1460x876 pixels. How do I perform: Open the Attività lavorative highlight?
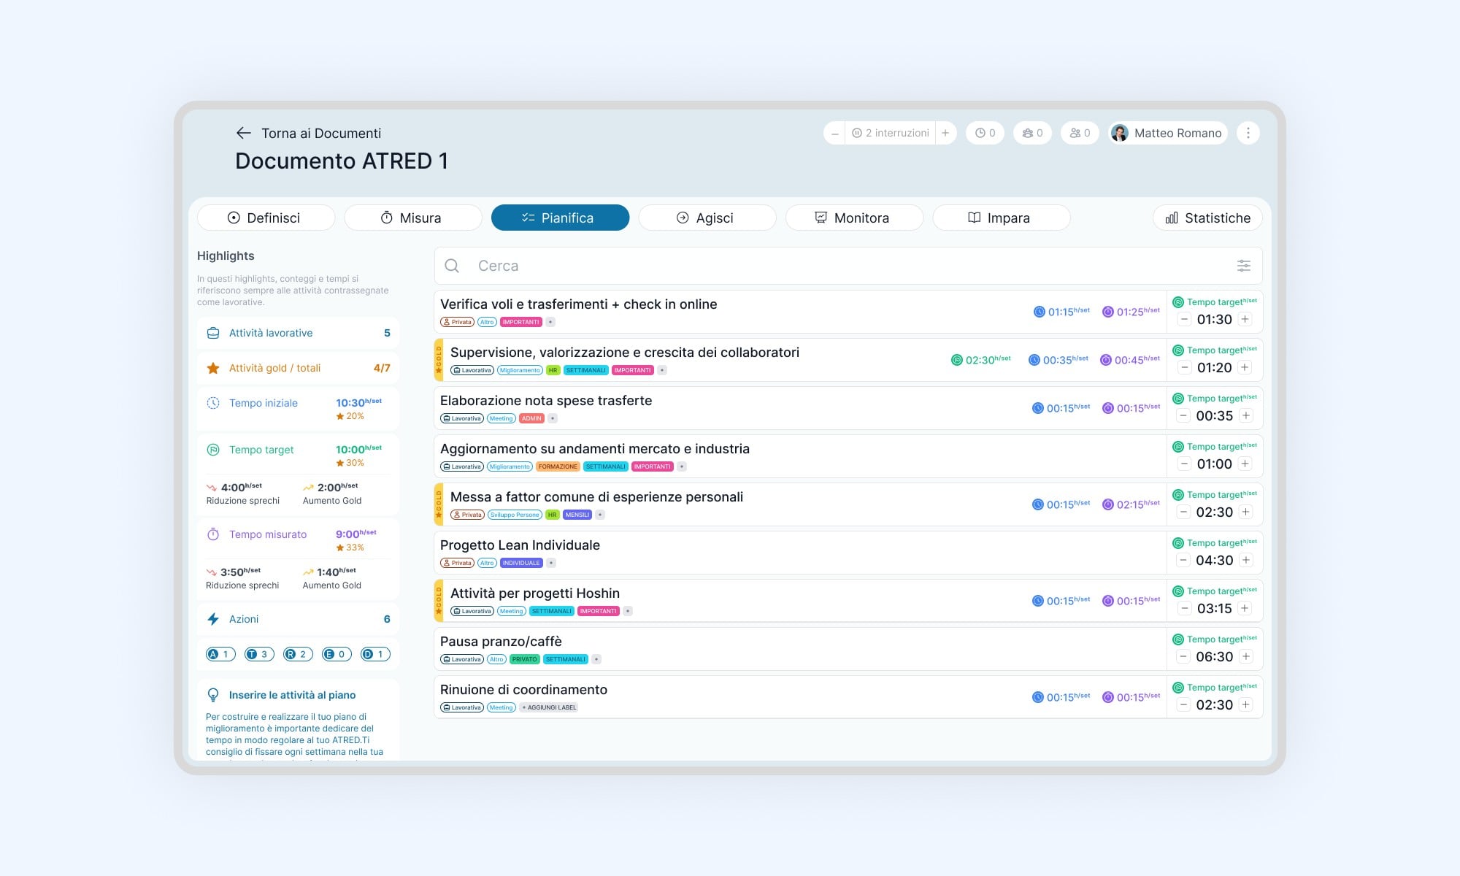[298, 333]
